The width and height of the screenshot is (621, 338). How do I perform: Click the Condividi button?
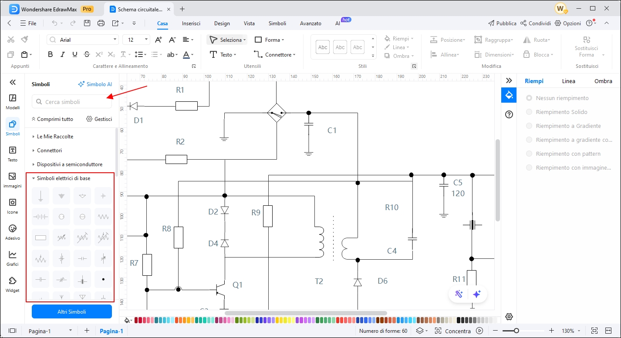coord(536,23)
